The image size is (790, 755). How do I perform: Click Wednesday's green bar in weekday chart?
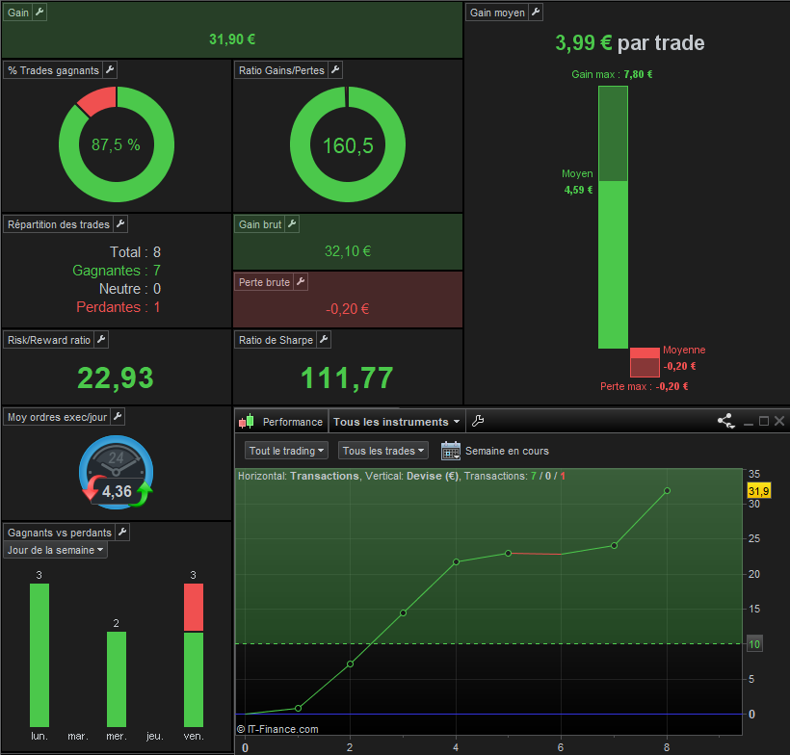click(x=117, y=679)
